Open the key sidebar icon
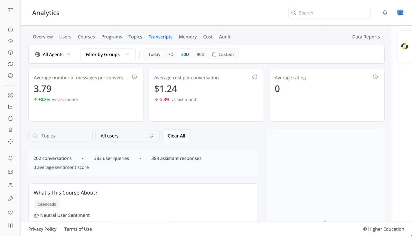This screenshot has height=236, width=412. [11, 199]
